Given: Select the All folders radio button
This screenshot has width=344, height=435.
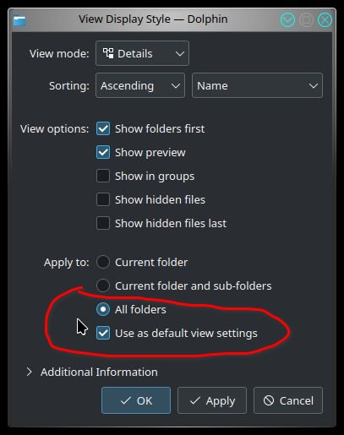Looking at the screenshot, I should 103,309.
